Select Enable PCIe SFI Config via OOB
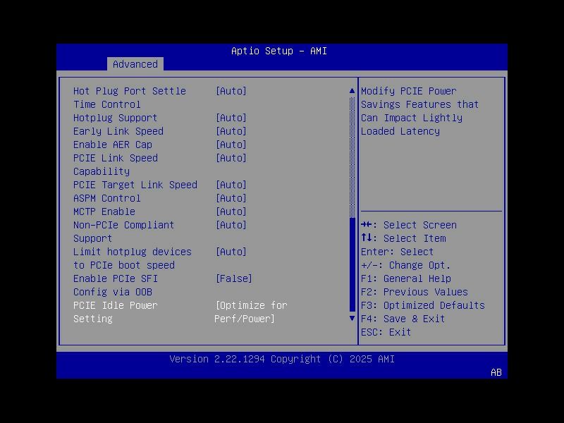 [116, 285]
